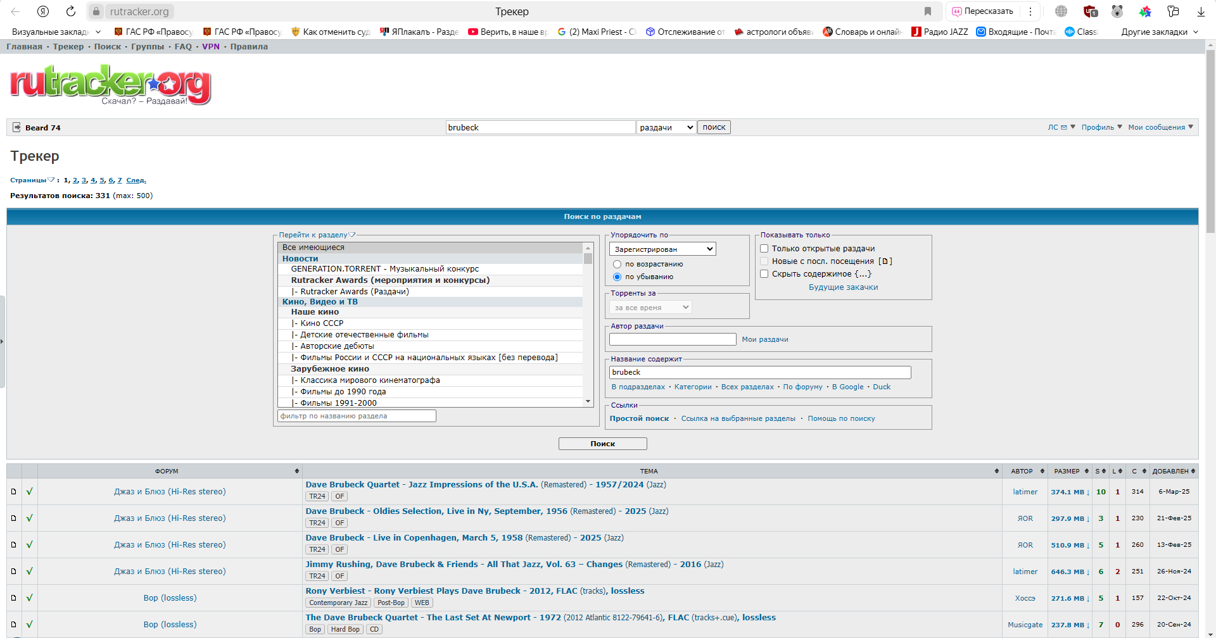Sort results by ТЕМА column arrows
The height and width of the screenshot is (638, 1216).
pos(997,471)
